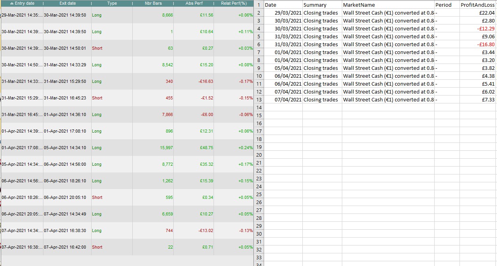Select spreadsheet row number 5
The image size is (497, 266).
tap(259, 36)
